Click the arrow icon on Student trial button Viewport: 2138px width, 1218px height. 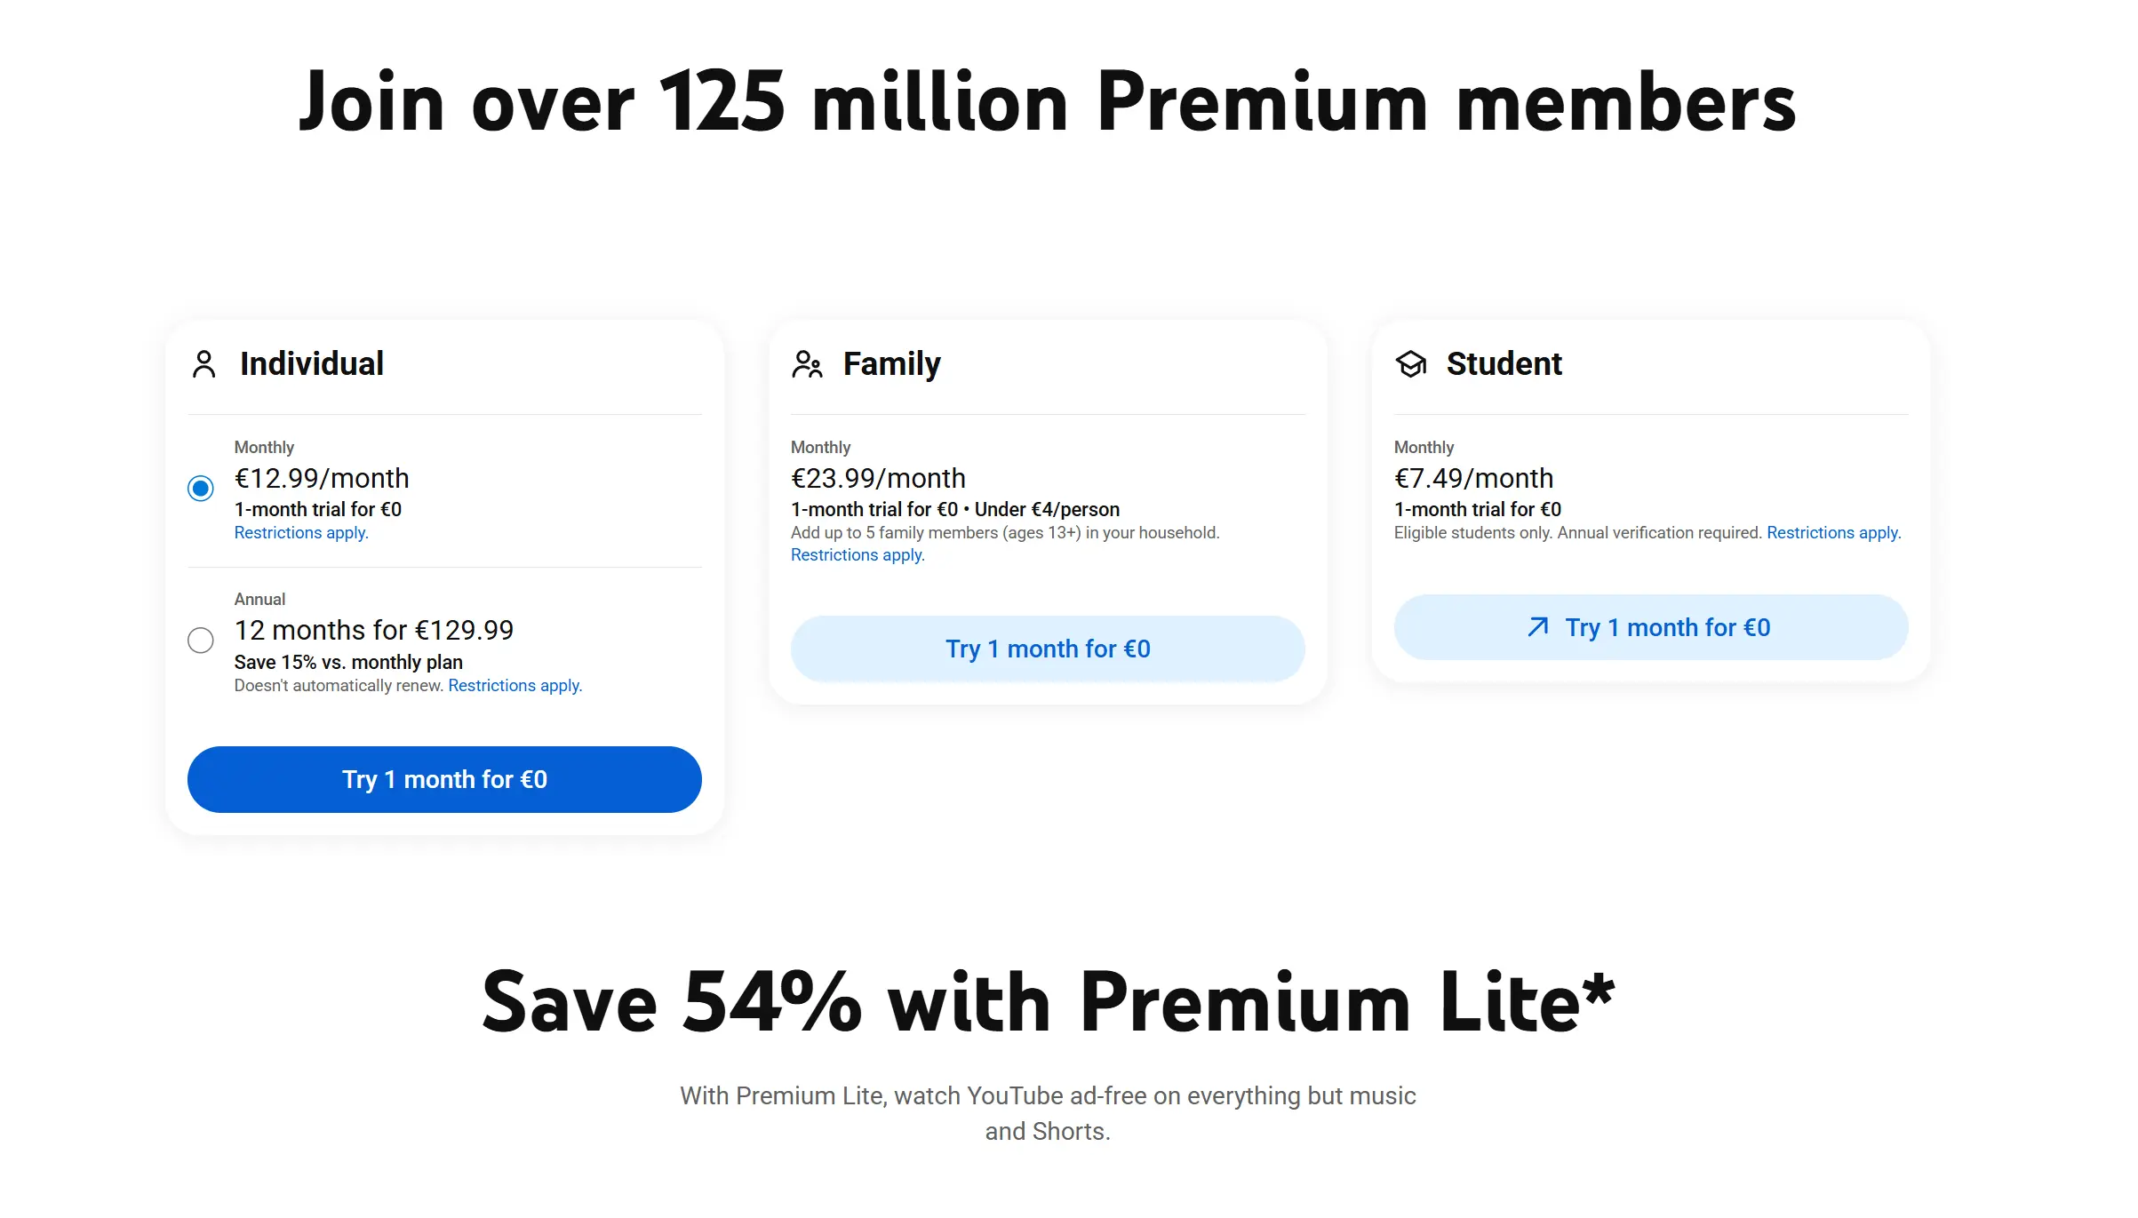1537,627
